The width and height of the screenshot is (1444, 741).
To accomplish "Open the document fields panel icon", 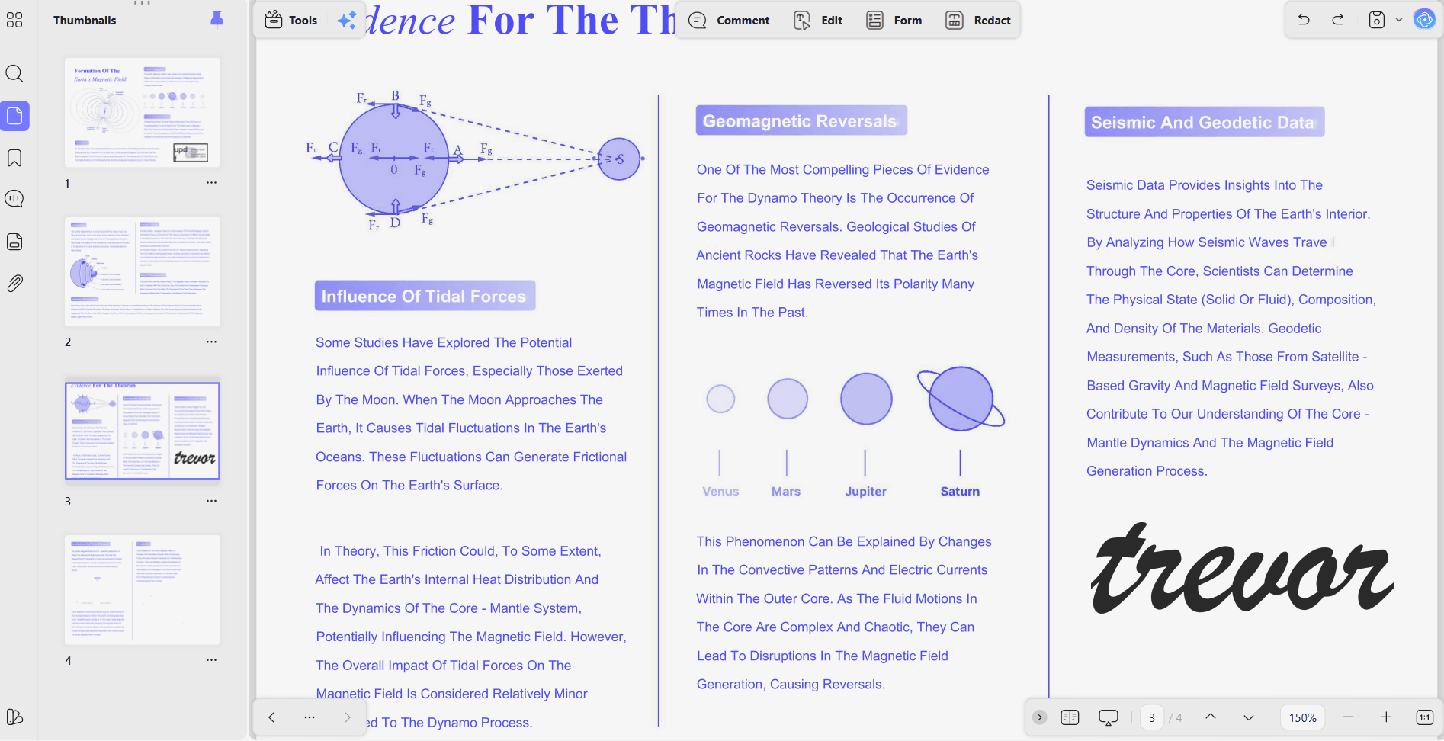I will click(14, 242).
